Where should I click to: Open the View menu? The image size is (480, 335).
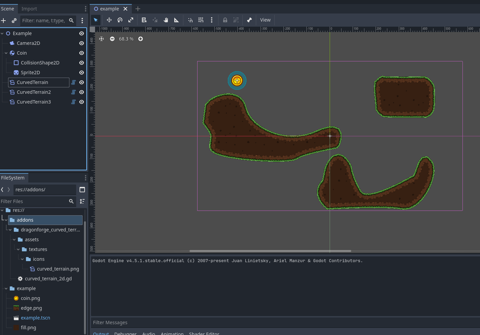[265, 20]
